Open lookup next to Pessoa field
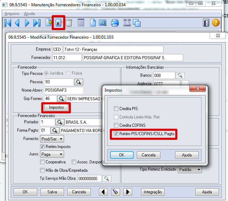228x201 pixels. [79, 82]
